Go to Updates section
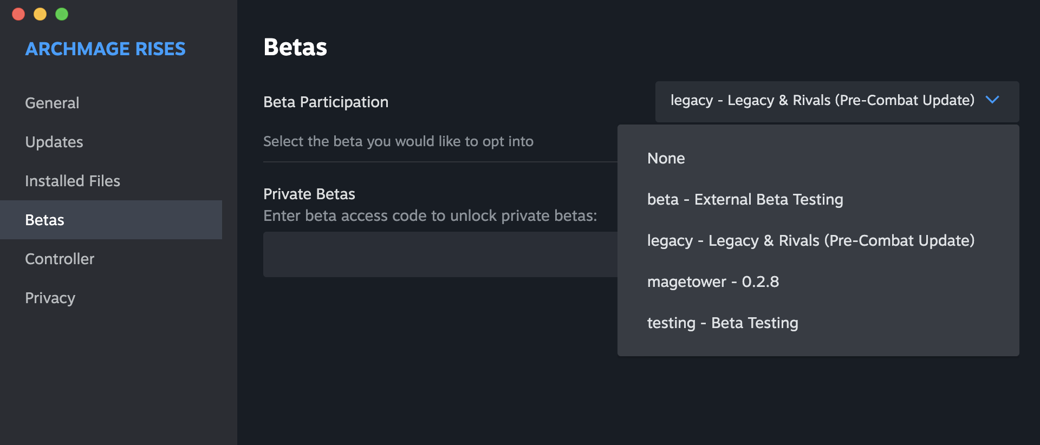 click(54, 142)
